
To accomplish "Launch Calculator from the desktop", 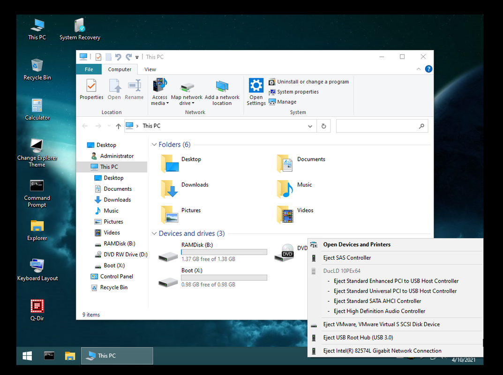I will click(x=37, y=110).
